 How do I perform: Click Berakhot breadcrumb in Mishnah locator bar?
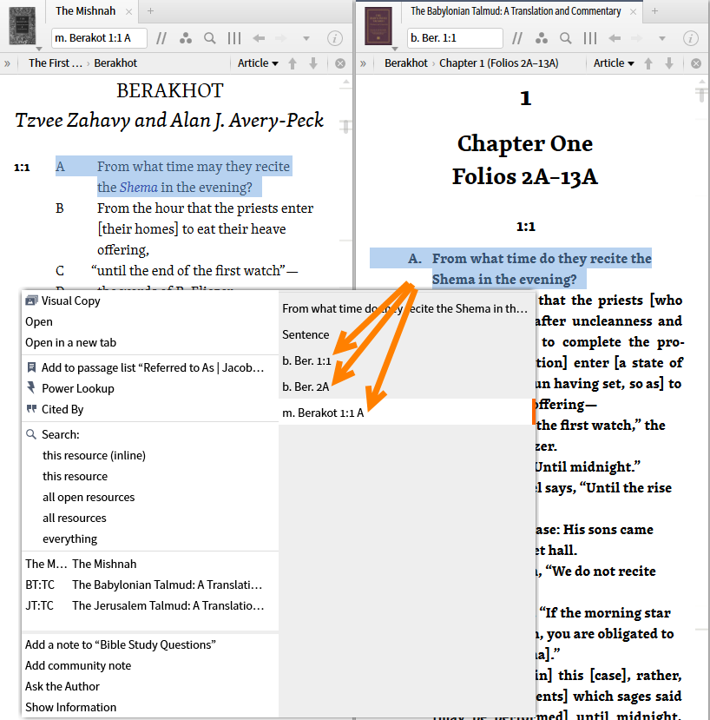pyautogui.click(x=115, y=63)
